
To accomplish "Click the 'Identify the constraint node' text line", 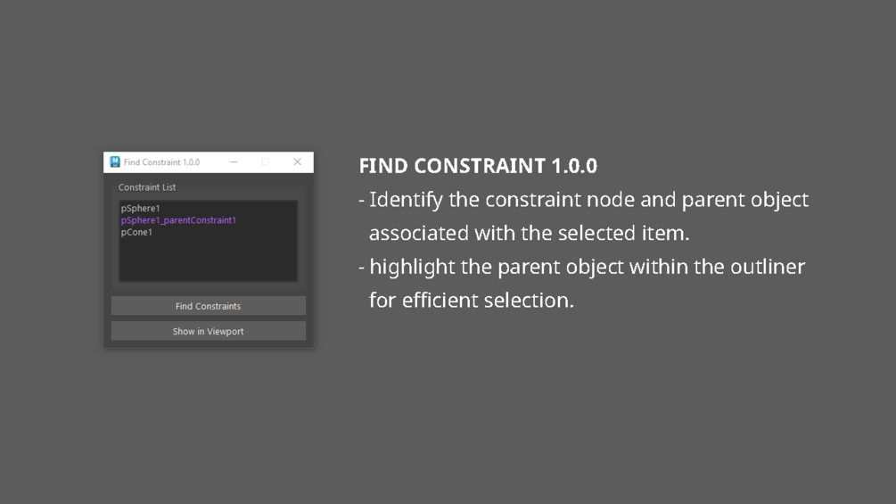I will pyautogui.click(x=588, y=200).
